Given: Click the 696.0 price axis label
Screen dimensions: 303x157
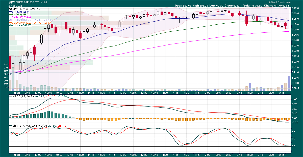Looking at the screenshot, I should (x=295, y=19).
